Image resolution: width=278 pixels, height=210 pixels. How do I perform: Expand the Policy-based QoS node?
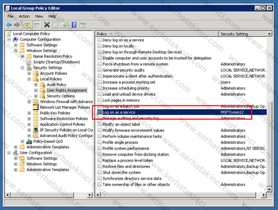tap(23, 141)
